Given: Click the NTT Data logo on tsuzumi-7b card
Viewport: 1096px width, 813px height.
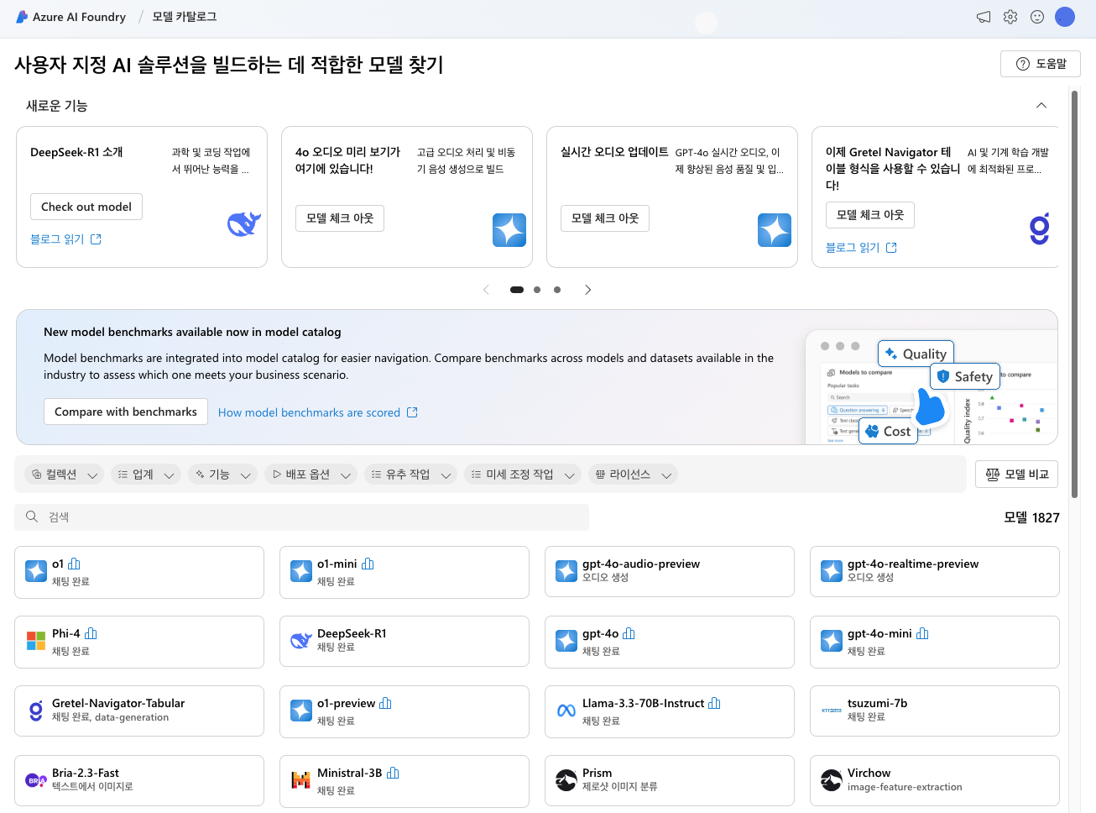Looking at the screenshot, I should [x=832, y=711].
